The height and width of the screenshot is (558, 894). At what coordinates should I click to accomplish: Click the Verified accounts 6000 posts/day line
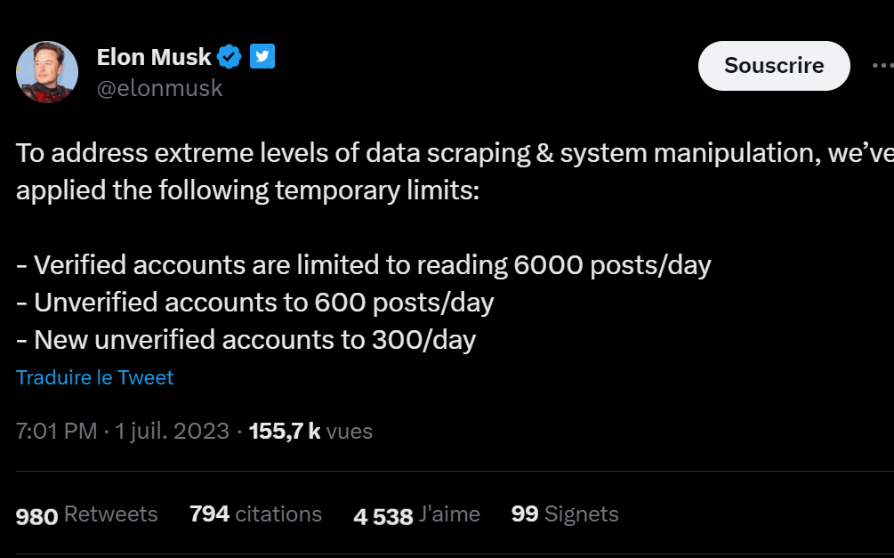364,265
